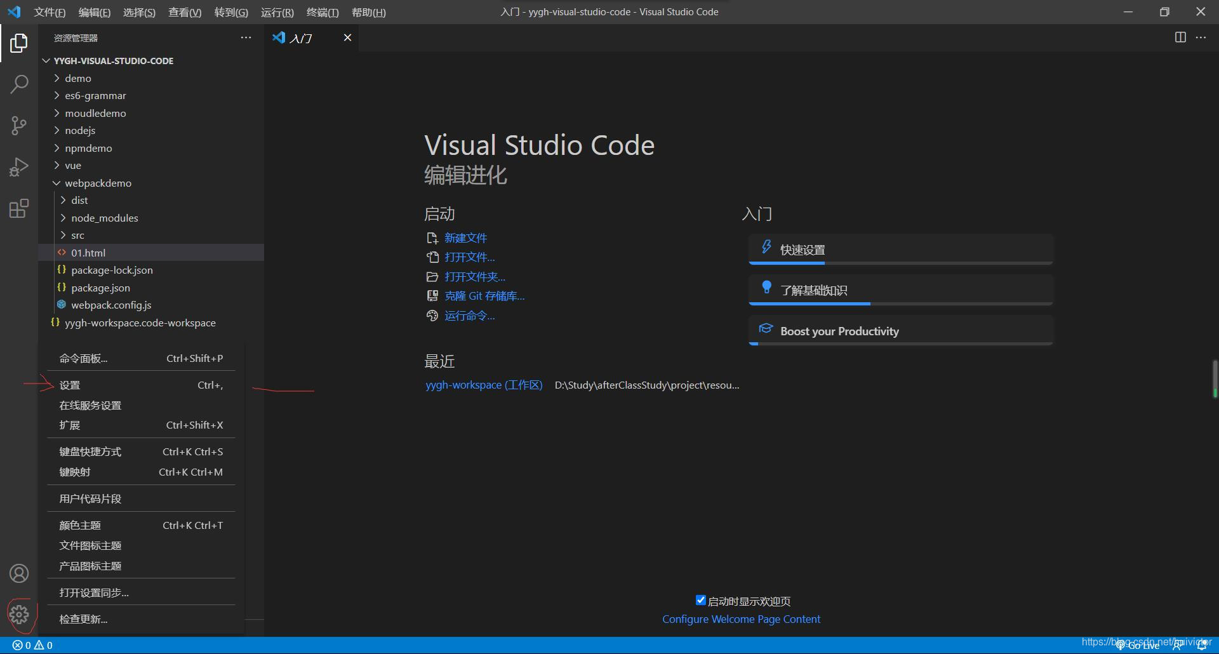
Task: Click the 克隆 Git 存储库... link
Action: 484,296
